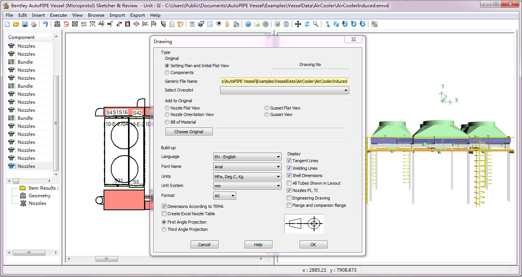Click the red circular arrow clock icon
The width and height of the screenshot is (522, 277).
(x=66, y=24)
